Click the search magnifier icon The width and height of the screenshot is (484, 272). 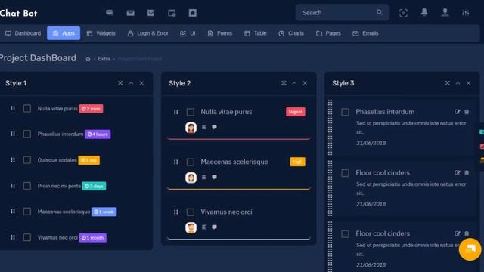pos(380,12)
